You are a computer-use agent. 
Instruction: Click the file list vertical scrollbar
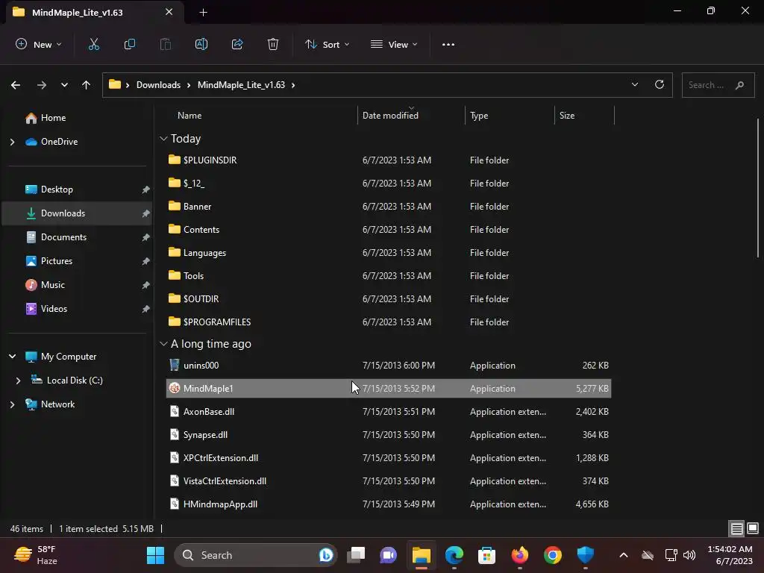(x=758, y=188)
